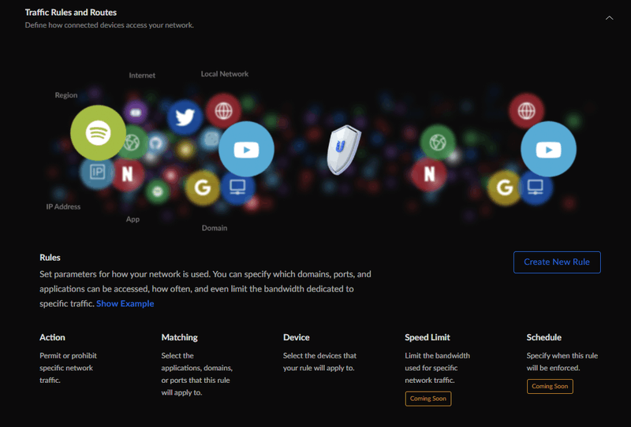Click the right red Netflix icon

(x=429, y=174)
